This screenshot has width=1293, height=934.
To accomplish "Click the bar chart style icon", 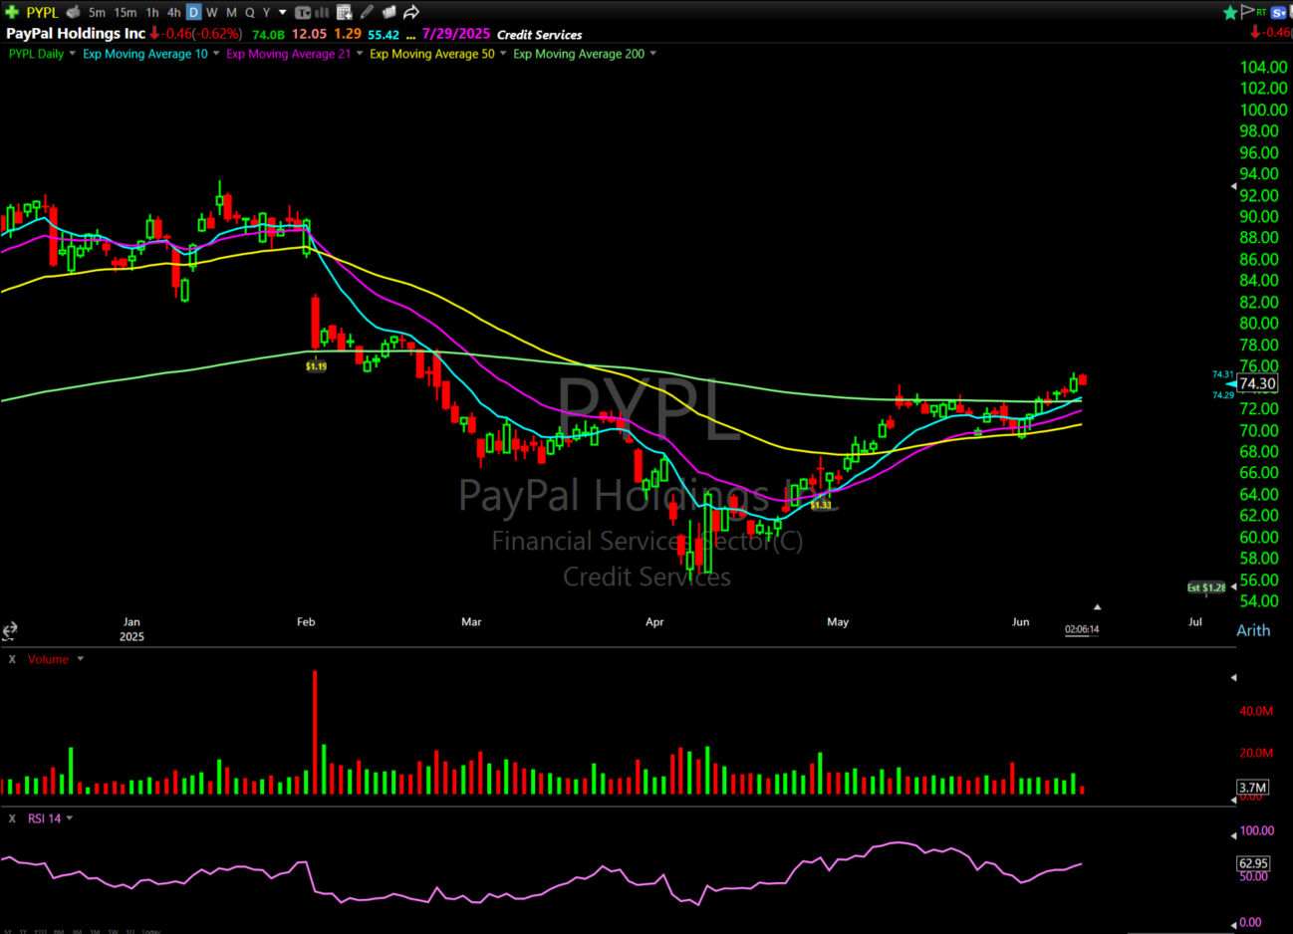I will (x=323, y=12).
